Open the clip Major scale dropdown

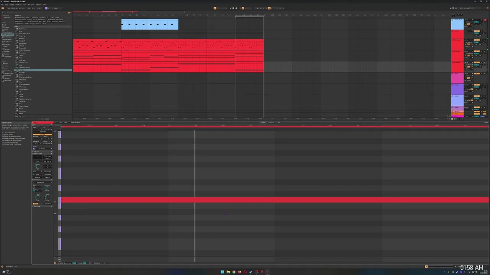[x=46, y=149]
